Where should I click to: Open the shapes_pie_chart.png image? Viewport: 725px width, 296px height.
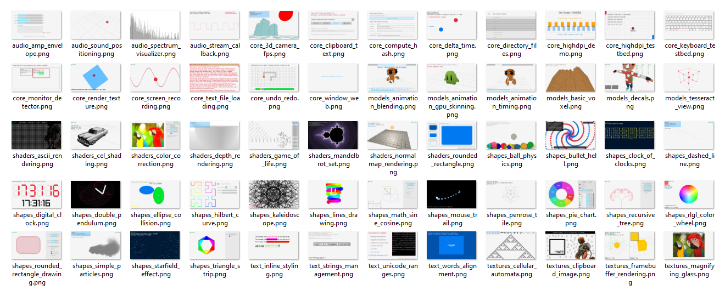570,194
